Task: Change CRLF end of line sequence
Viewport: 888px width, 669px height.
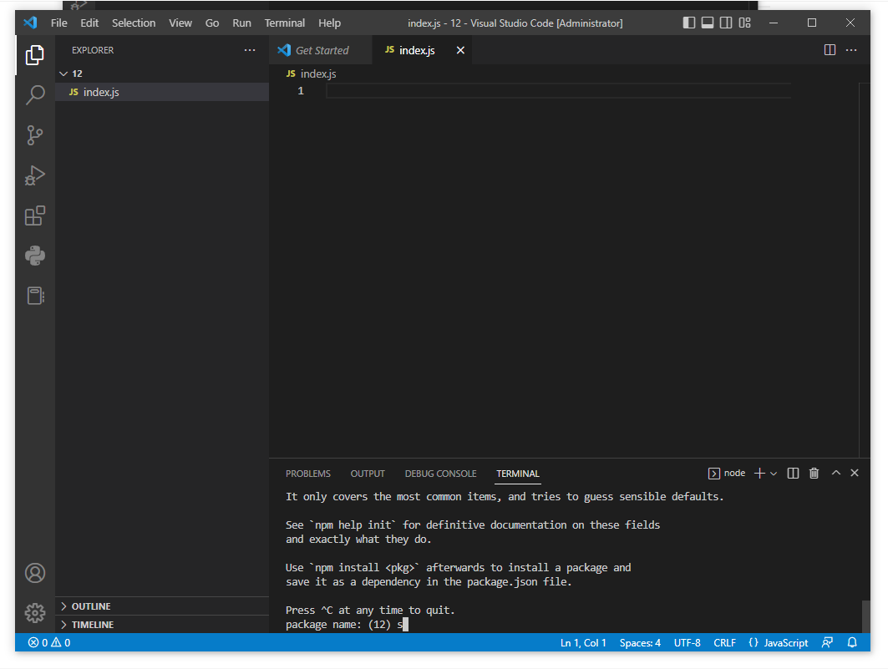Action: [x=724, y=642]
